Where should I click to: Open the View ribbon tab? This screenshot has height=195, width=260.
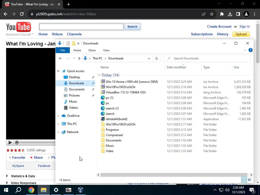coord(106,50)
